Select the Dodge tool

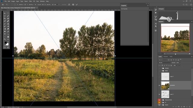click(x=5, y=31)
